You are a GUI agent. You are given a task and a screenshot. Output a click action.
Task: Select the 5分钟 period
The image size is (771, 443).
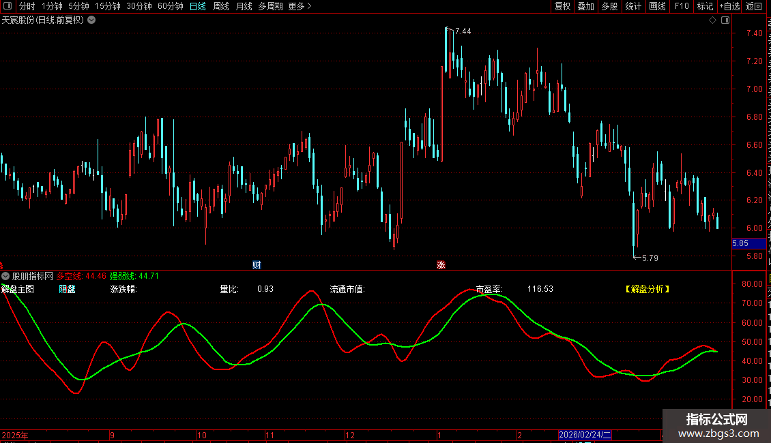(78, 6)
